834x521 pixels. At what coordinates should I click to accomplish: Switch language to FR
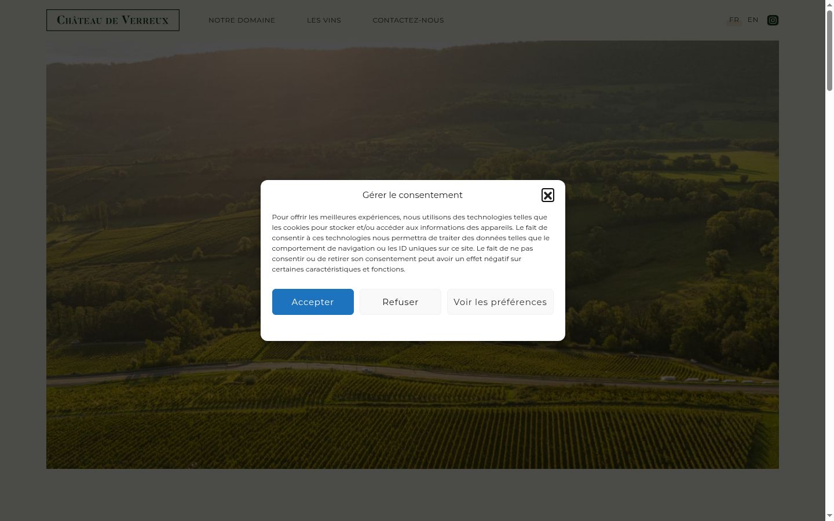tap(734, 20)
